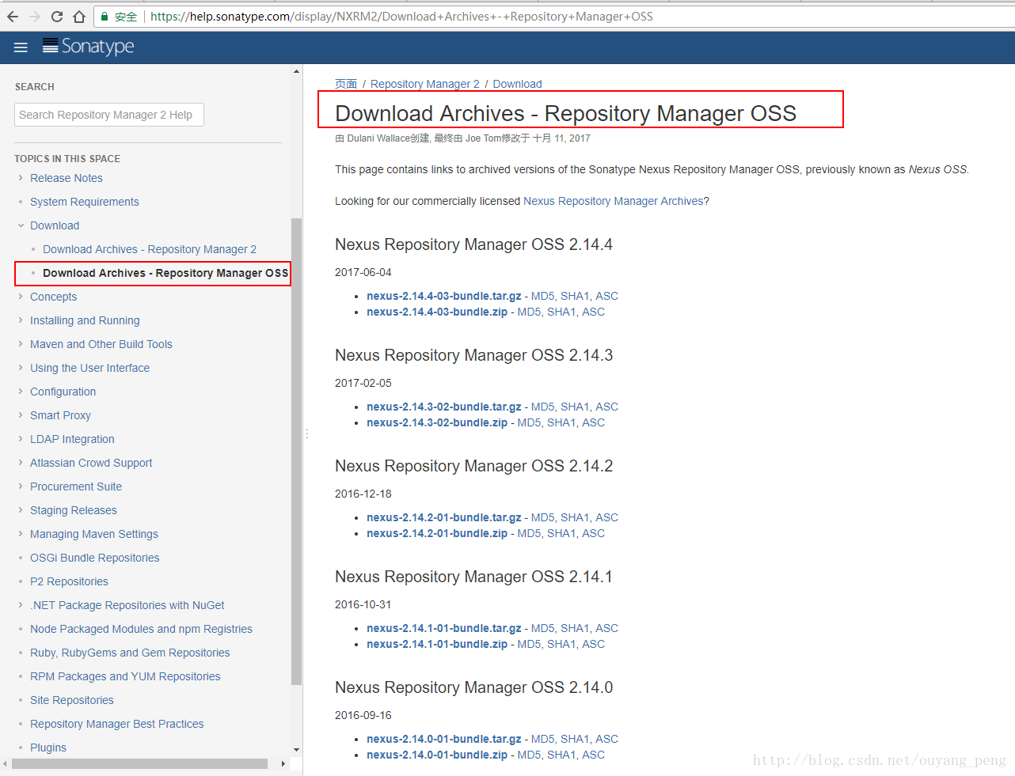Open Atlassian Crowd Support topic
Screen dimensions: 1015x776
pyautogui.click(x=91, y=463)
